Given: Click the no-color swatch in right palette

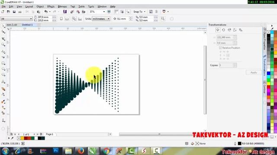Looking at the screenshot, I should [268, 32].
